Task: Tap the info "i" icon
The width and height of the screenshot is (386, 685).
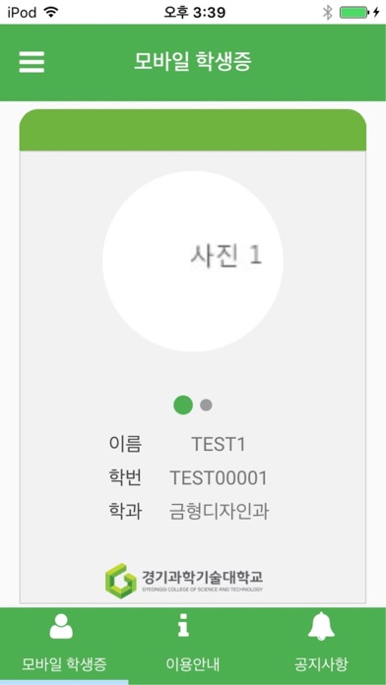Action: tap(183, 624)
